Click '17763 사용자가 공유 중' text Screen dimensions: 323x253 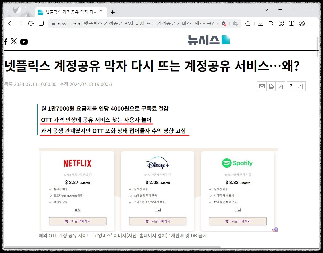point(78,175)
